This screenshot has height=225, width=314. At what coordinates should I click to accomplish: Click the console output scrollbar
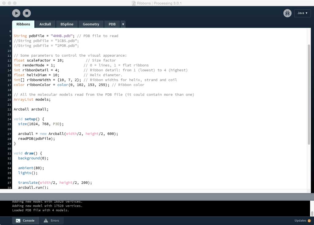point(312,213)
